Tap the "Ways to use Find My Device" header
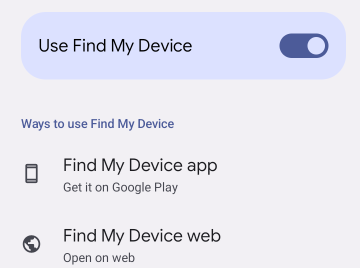The image size is (360, 268). click(97, 124)
